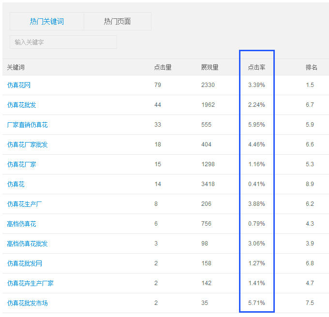Open the 热门页面 tab
This screenshot has width=329, height=317.
118,21
